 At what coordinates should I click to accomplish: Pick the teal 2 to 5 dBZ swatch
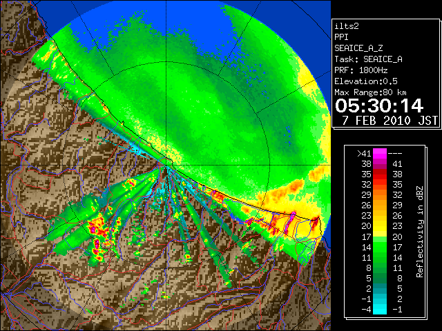pos(380,288)
